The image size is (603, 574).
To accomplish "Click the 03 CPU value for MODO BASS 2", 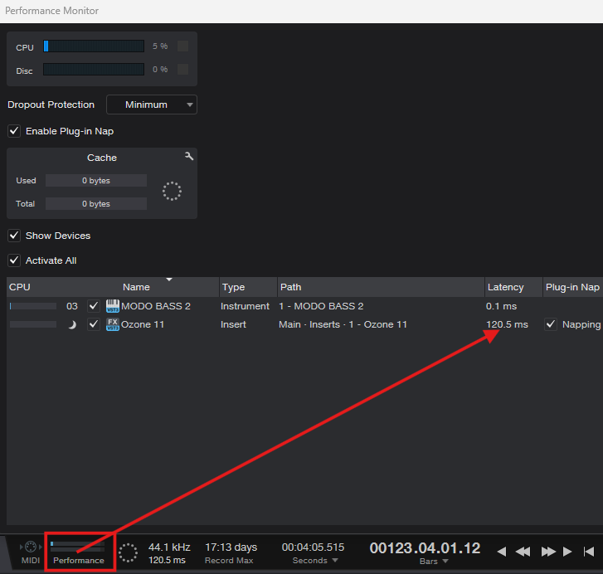I will (x=72, y=306).
